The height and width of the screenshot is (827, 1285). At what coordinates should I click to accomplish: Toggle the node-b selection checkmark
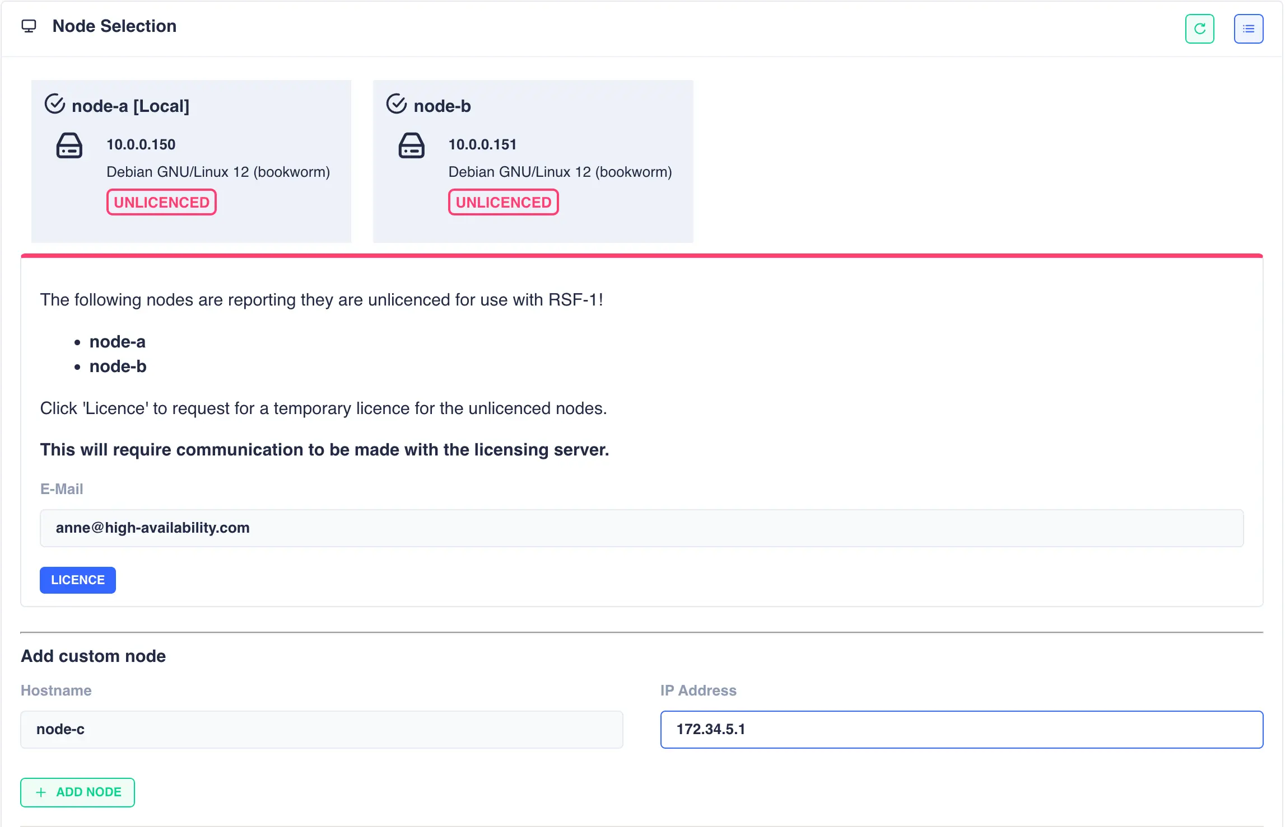point(397,104)
